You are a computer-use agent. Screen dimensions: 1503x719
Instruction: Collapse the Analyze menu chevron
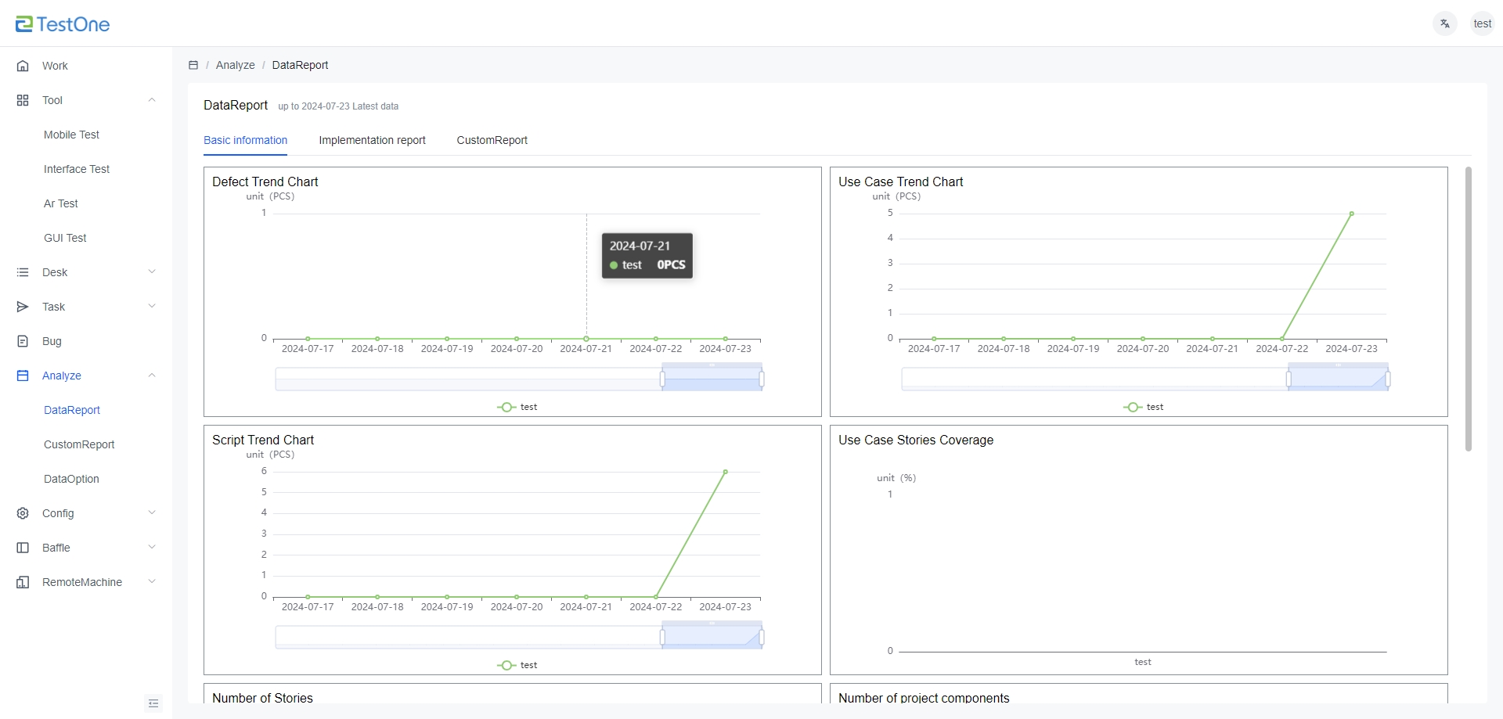click(152, 375)
